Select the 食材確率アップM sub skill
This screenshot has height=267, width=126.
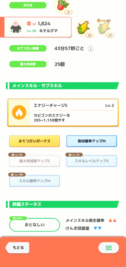point(91,141)
